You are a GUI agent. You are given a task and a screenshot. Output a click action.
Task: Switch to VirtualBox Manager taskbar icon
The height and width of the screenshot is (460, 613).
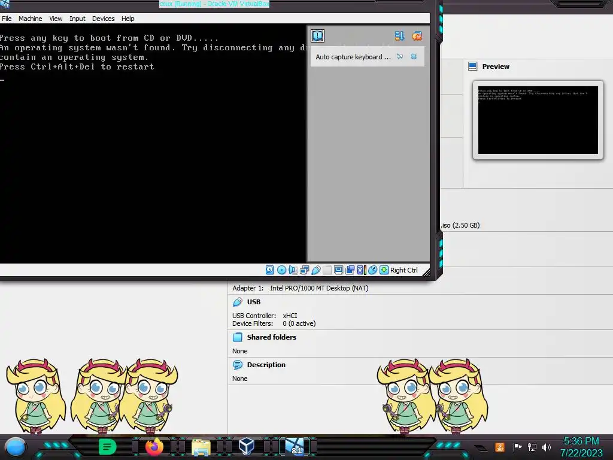coord(246,446)
